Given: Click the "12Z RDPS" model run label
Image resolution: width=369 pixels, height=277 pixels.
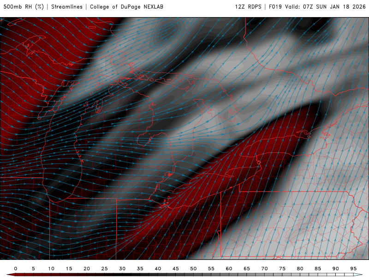Looking at the screenshot, I should coord(248,6).
